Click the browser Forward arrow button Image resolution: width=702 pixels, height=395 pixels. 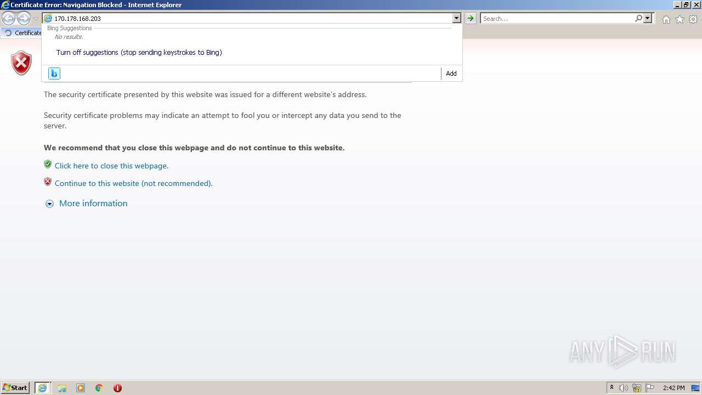24,19
